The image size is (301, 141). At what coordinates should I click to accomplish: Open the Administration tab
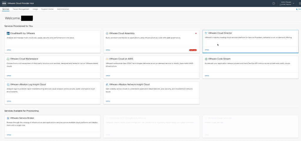[63, 9]
